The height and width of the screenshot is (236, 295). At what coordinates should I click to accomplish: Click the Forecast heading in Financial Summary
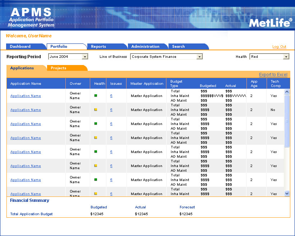coord(187,207)
